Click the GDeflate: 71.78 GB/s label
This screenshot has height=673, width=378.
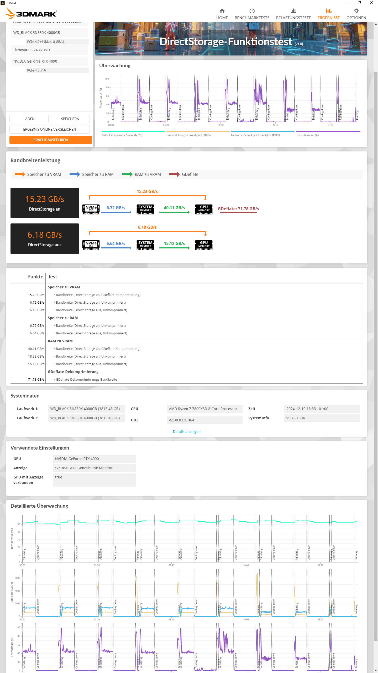pos(238,209)
